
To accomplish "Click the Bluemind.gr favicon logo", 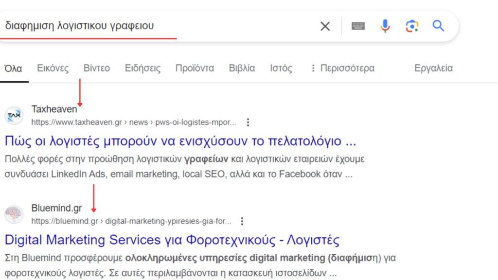I will click(15, 214).
